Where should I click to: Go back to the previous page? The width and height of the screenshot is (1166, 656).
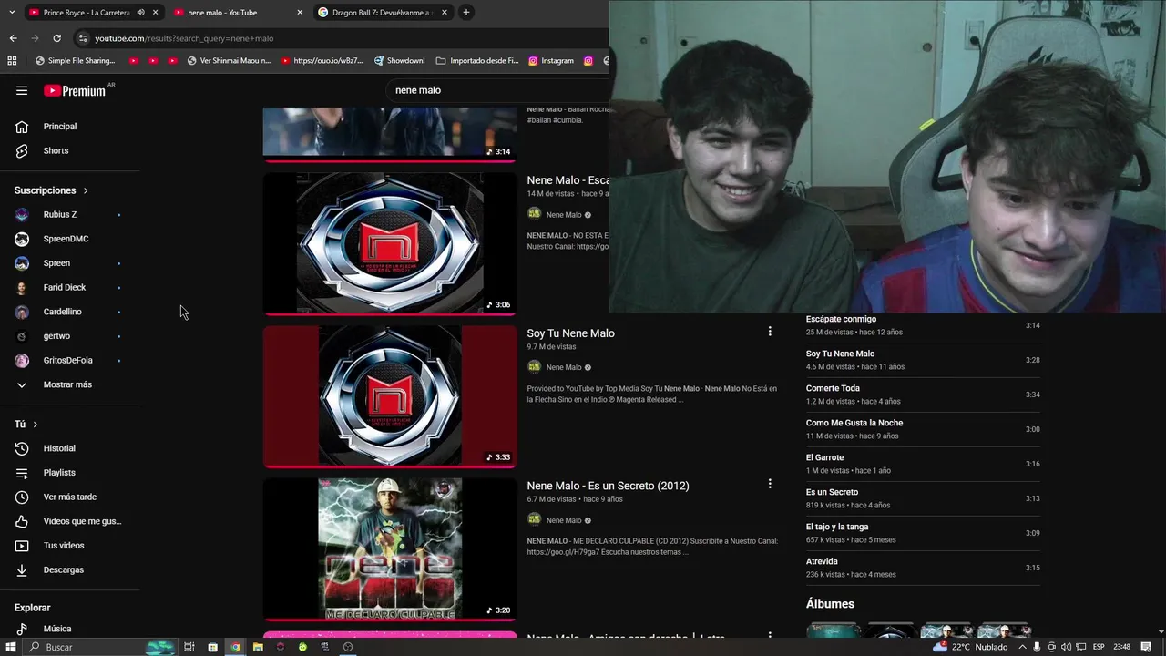tap(13, 38)
